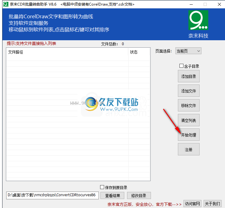The height and width of the screenshot is (208, 225).
Task: Click the 文件总数 count label
Action: click(x=113, y=44)
